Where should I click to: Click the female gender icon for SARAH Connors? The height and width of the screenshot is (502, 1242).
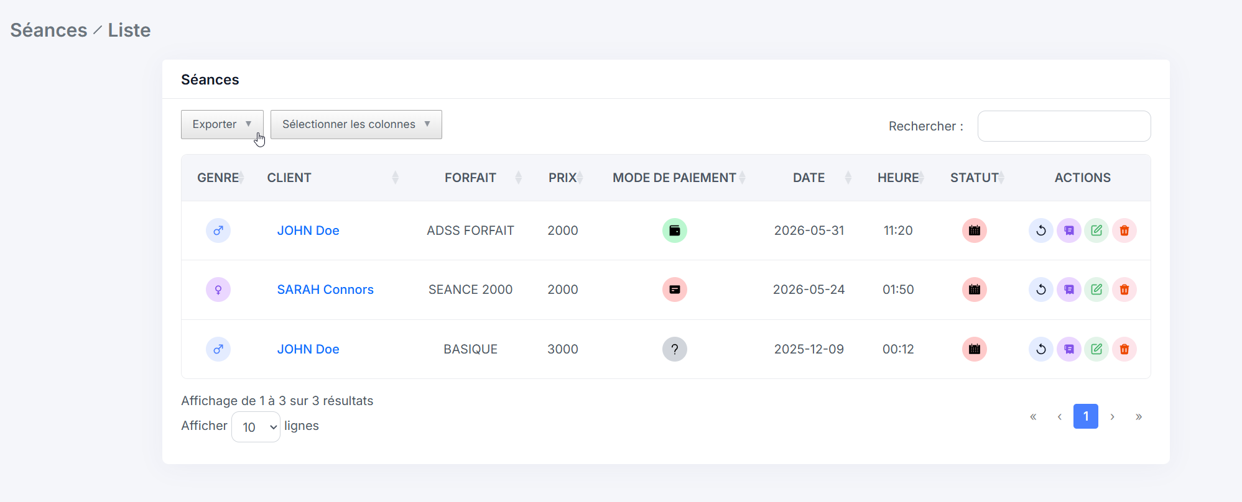(218, 290)
